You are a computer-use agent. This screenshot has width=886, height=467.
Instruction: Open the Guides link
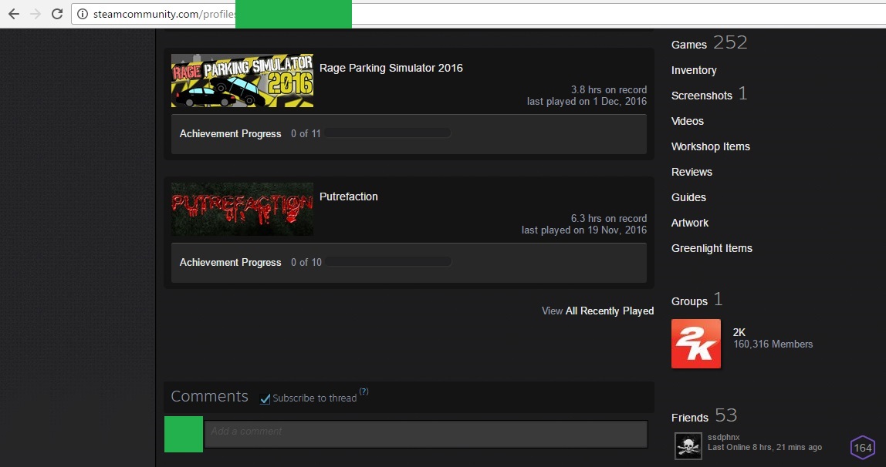point(688,197)
